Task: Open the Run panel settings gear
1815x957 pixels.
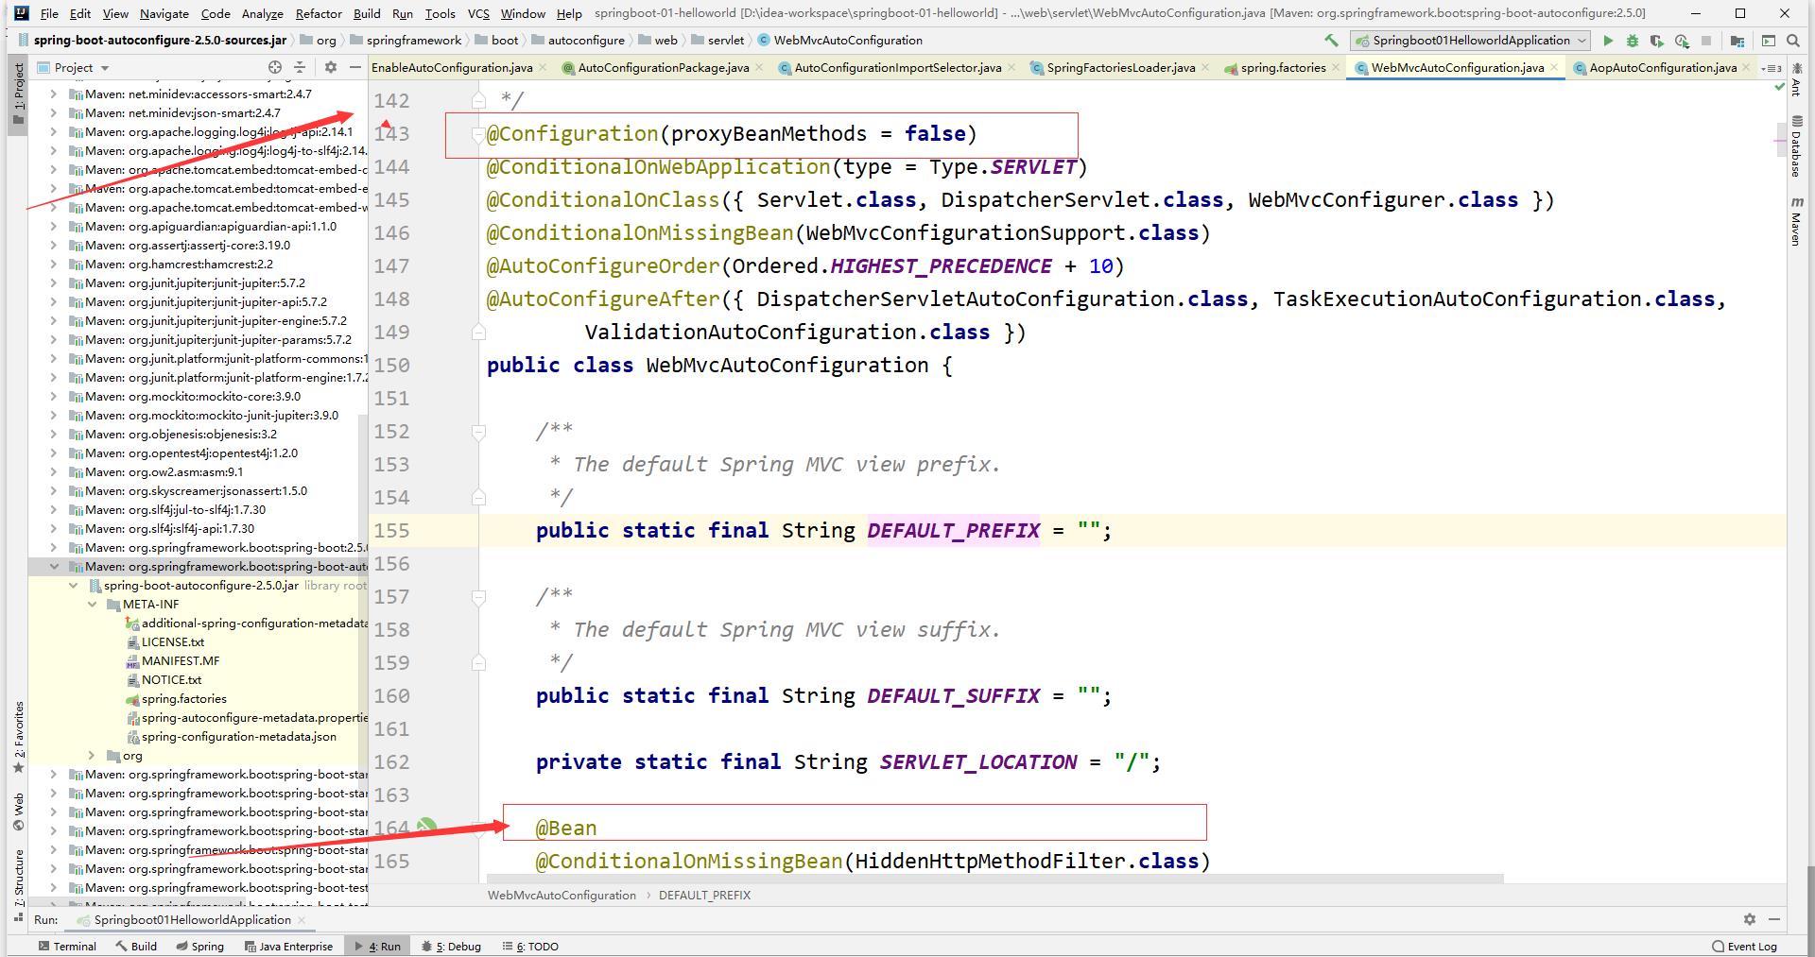Action: point(1749,918)
